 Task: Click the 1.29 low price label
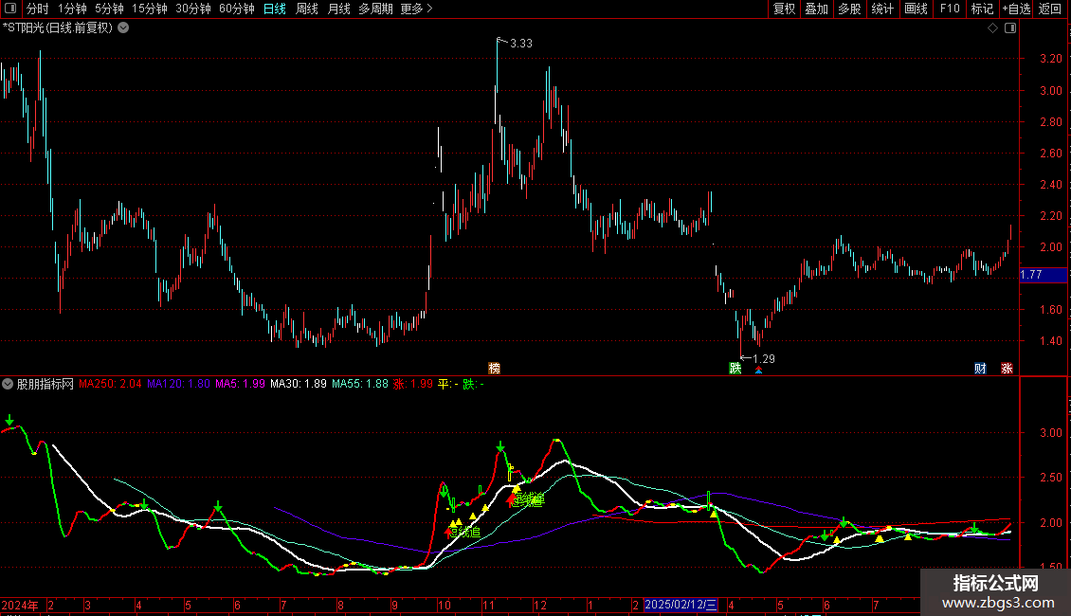(764, 358)
